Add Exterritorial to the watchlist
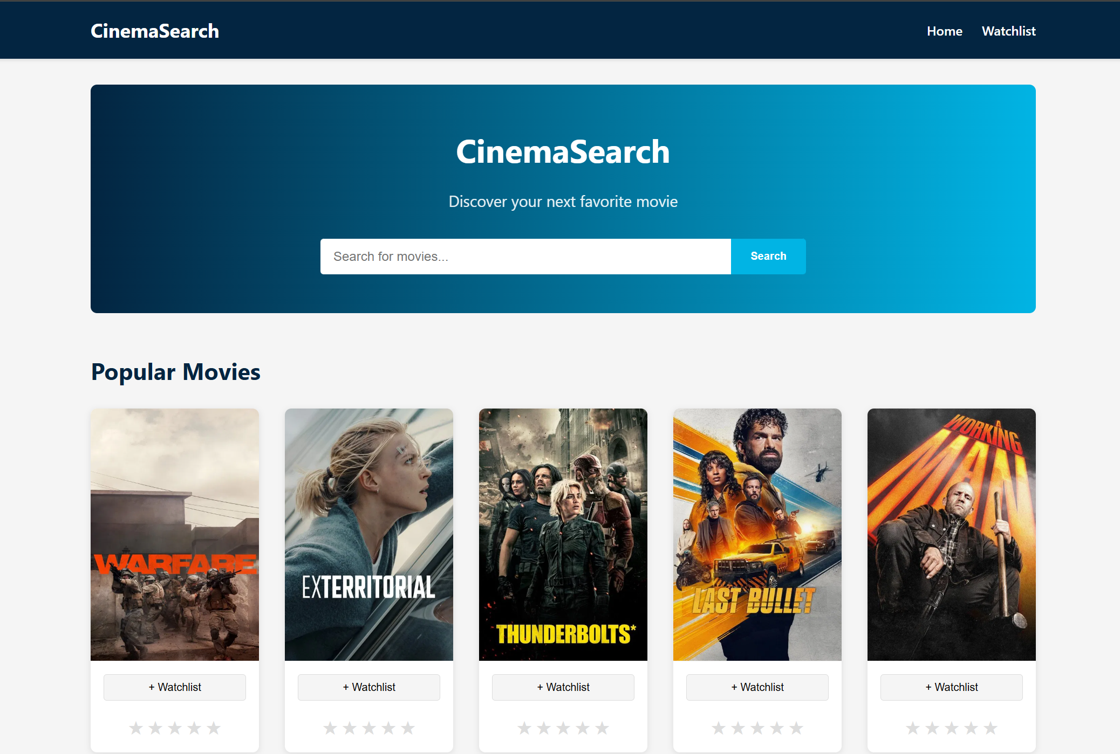1120x754 pixels. (369, 687)
